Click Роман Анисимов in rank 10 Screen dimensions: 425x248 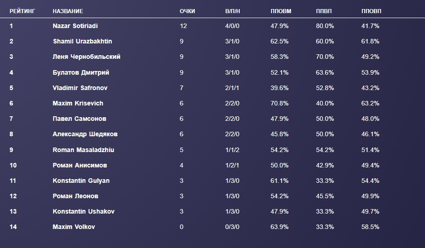pos(79,165)
